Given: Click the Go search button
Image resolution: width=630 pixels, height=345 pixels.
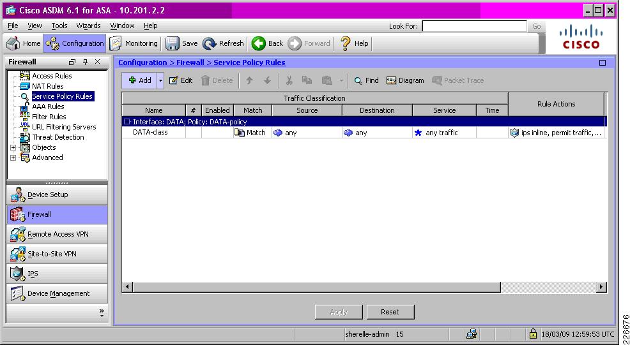Looking at the screenshot, I should [x=536, y=26].
